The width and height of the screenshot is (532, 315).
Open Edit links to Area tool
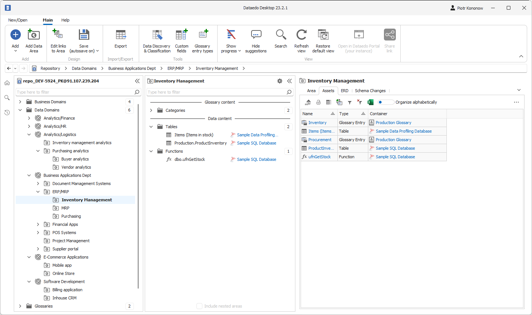[58, 41]
